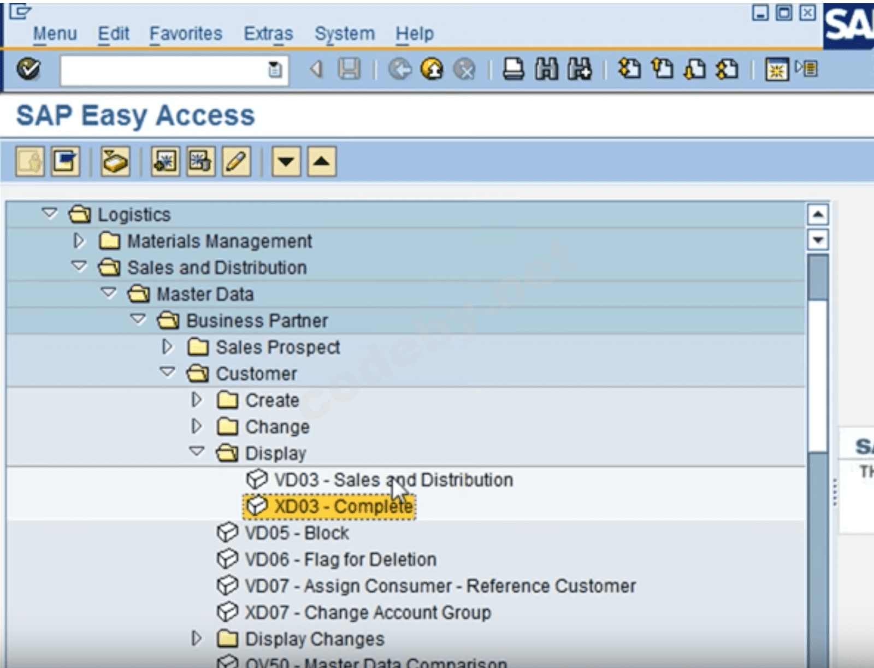Click the Back navigation arrow icon
The image size is (874, 668).
[401, 70]
